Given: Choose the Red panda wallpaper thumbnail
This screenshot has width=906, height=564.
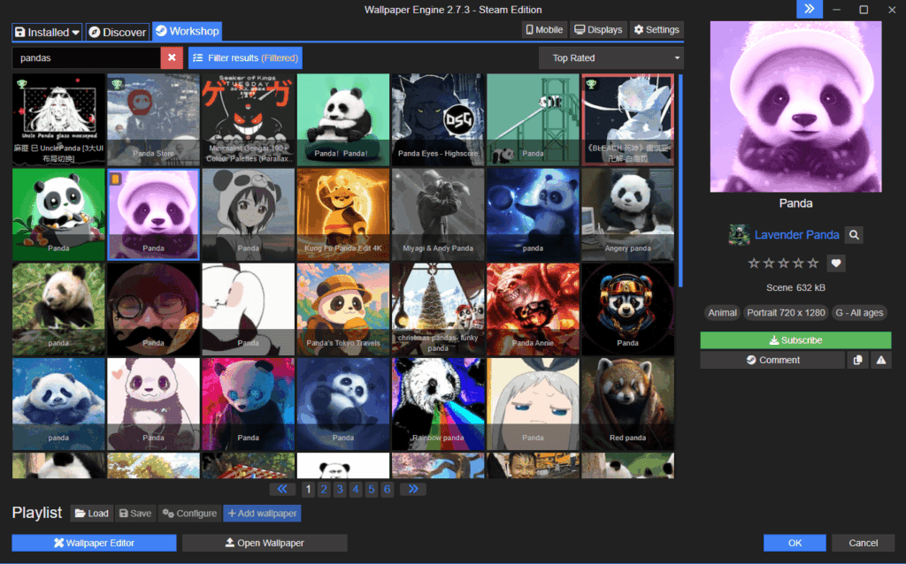Looking at the screenshot, I should [627, 404].
